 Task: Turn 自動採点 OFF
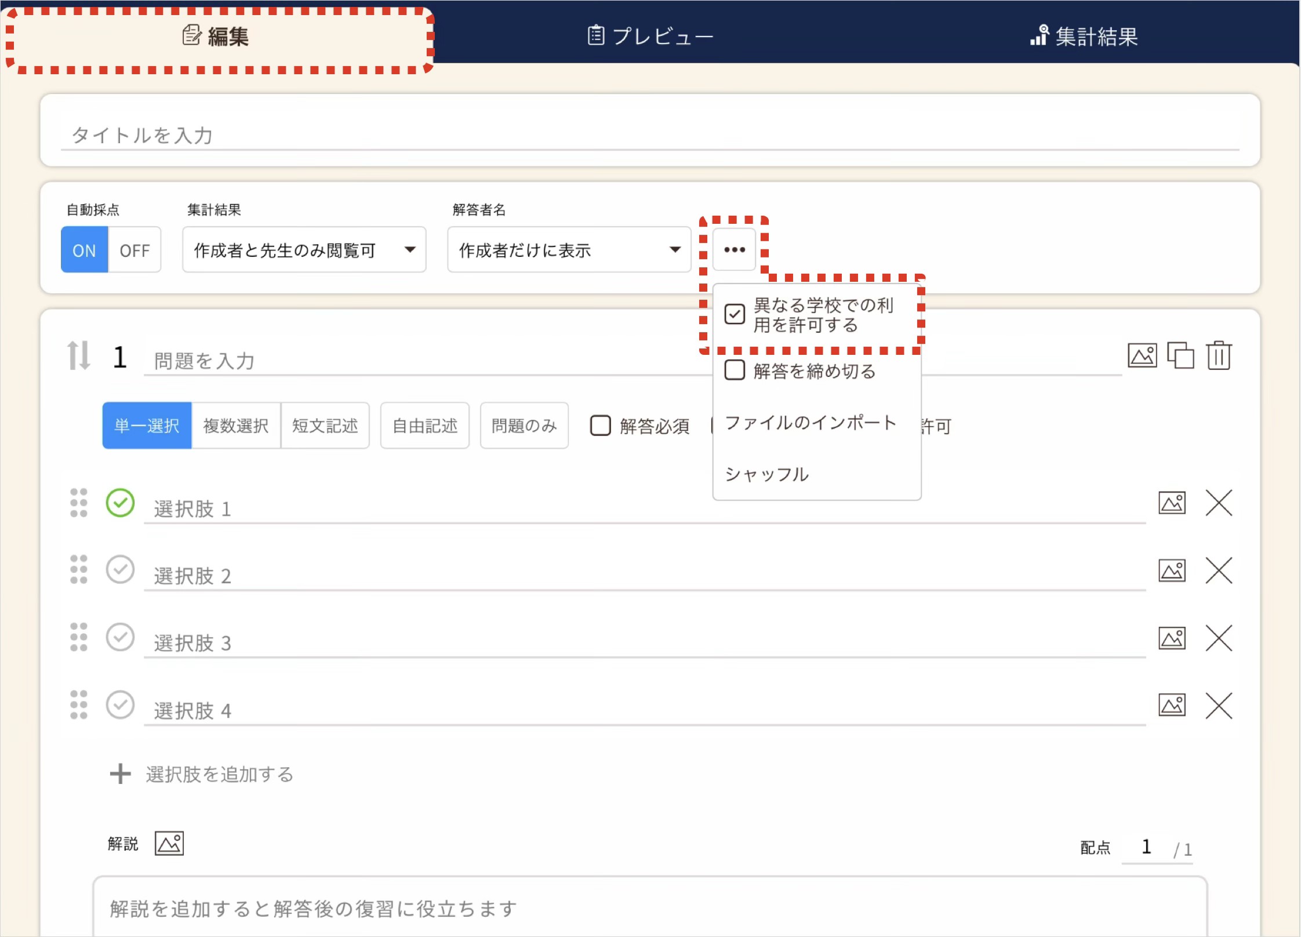135,250
